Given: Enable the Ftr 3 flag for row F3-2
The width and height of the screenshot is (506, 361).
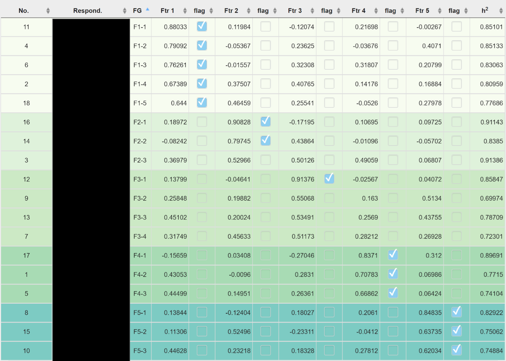Looking at the screenshot, I should coord(329,198).
